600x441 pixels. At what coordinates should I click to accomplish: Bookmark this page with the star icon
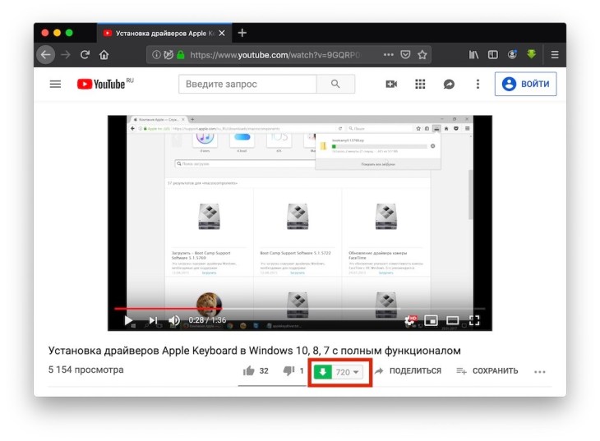422,55
